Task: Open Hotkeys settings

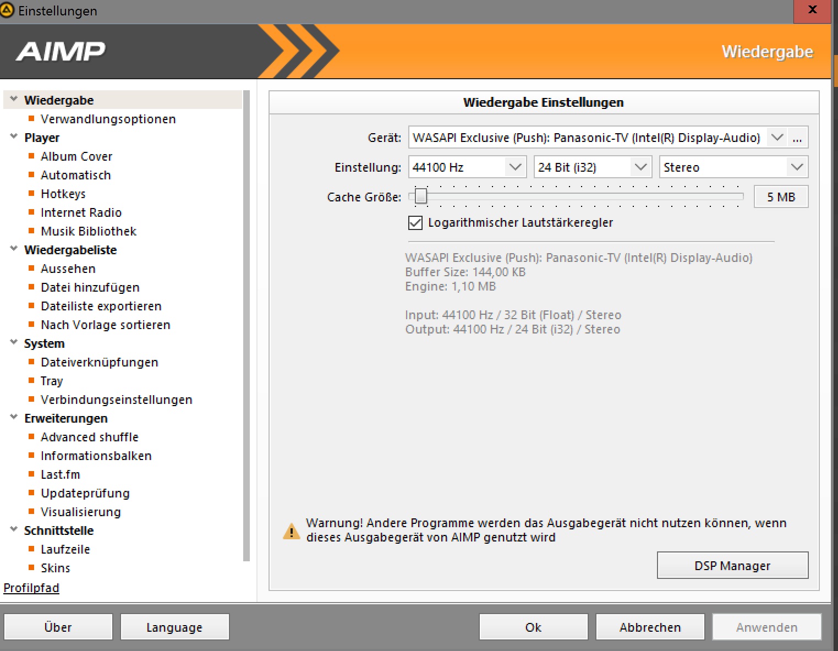Action: click(63, 194)
